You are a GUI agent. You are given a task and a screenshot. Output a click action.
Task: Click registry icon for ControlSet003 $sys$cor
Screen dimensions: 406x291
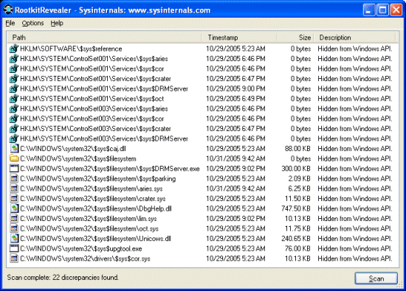14,119
